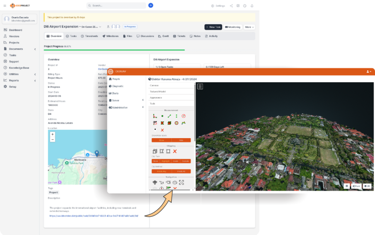Set clip task to Highlight
The height and width of the screenshot is (235, 375).
(x=166, y=161)
